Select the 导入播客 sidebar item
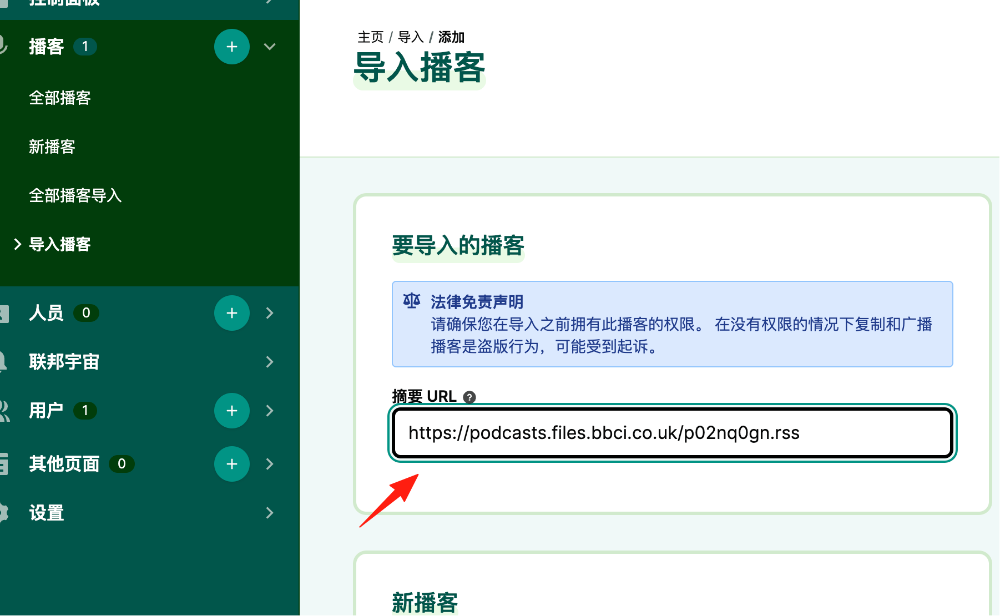The height and width of the screenshot is (616, 1000). coord(60,244)
